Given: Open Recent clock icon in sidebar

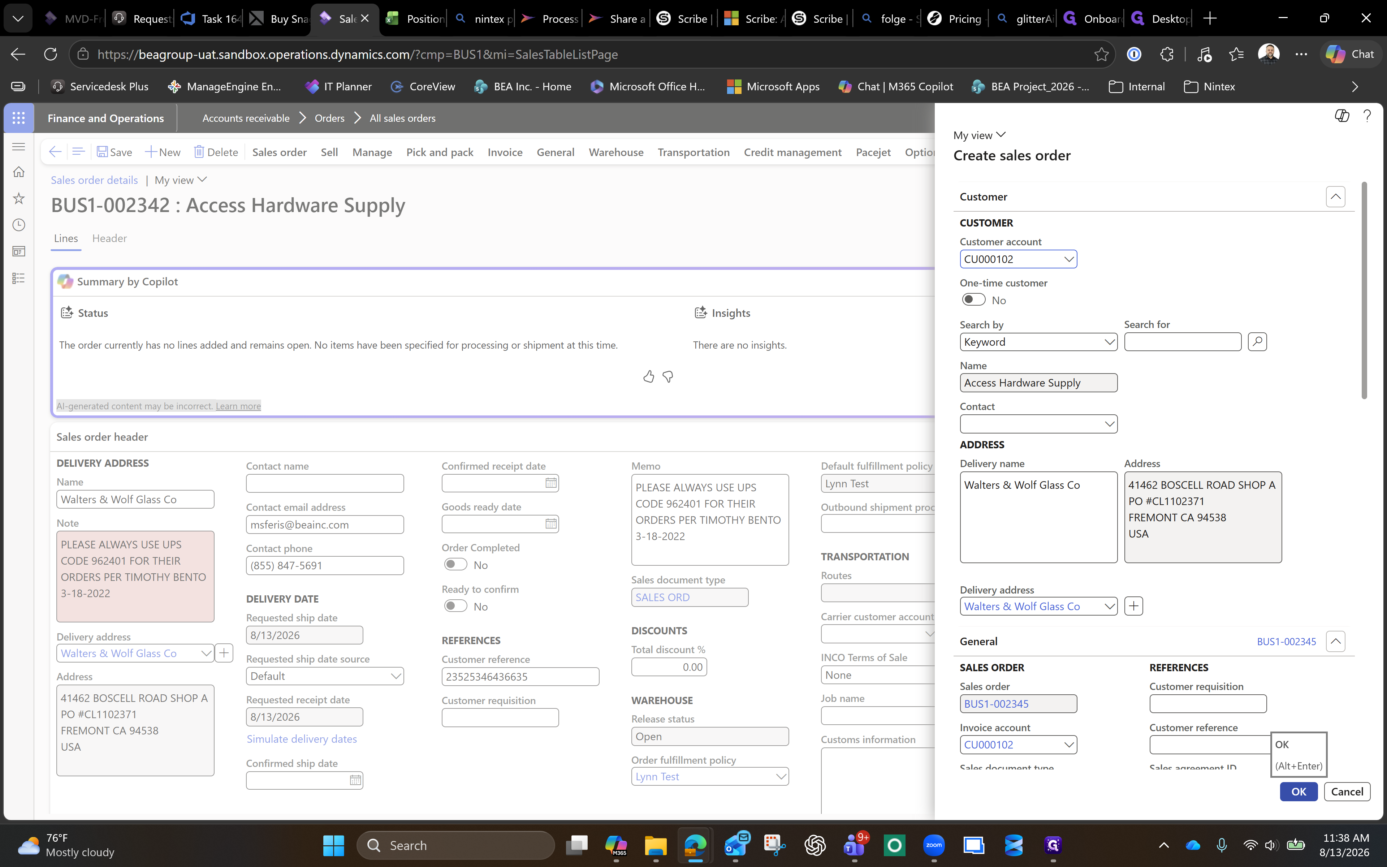Looking at the screenshot, I should coord(18,225).
